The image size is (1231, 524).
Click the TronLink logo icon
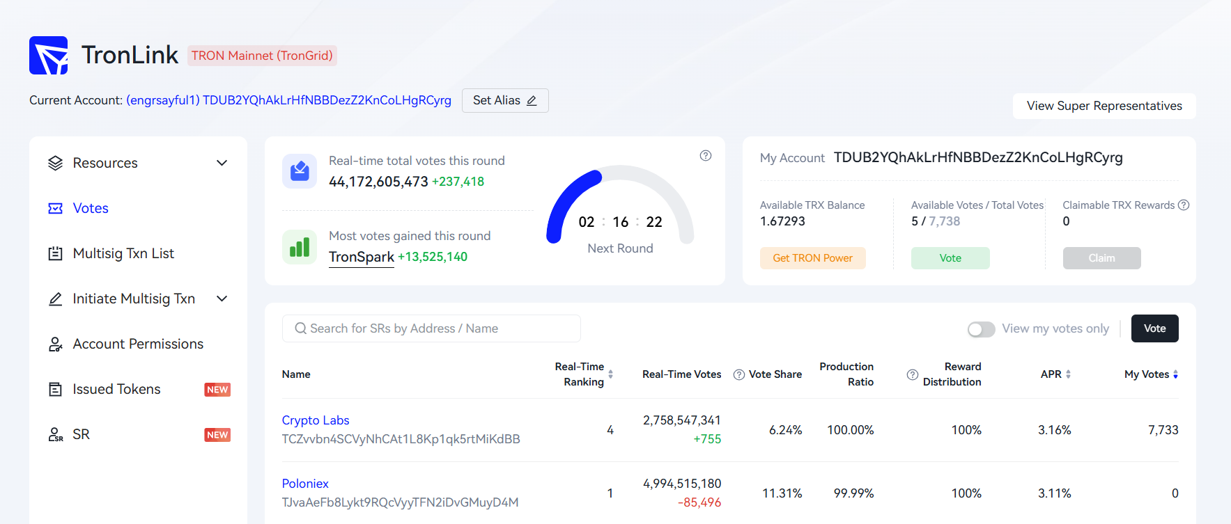[49, 55]
